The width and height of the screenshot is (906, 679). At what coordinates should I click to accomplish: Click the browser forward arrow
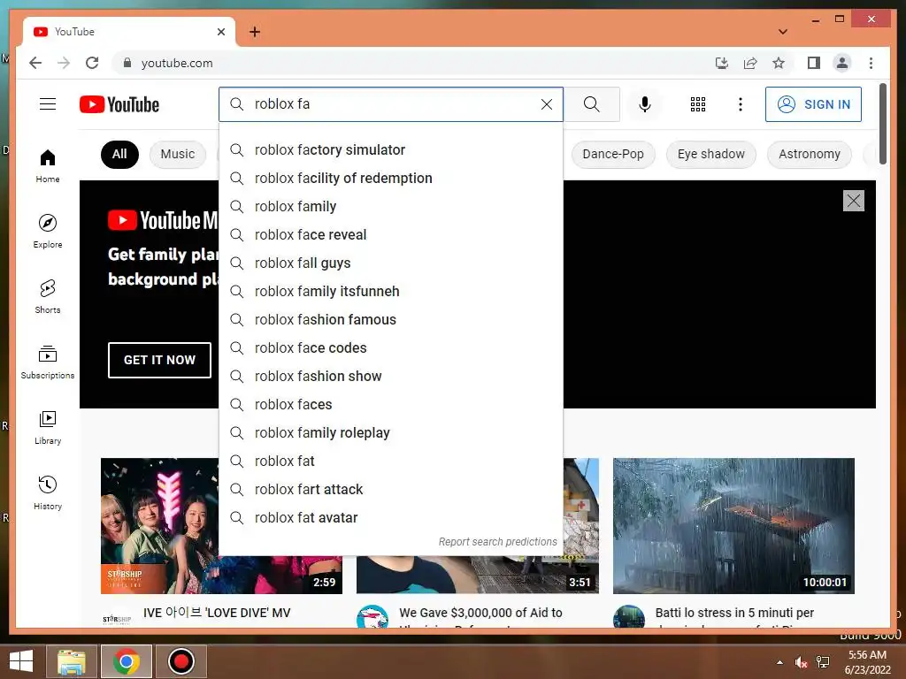[x=64, y=63]
